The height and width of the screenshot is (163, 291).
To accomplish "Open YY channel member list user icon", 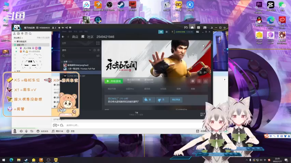I will click(14, 33).
